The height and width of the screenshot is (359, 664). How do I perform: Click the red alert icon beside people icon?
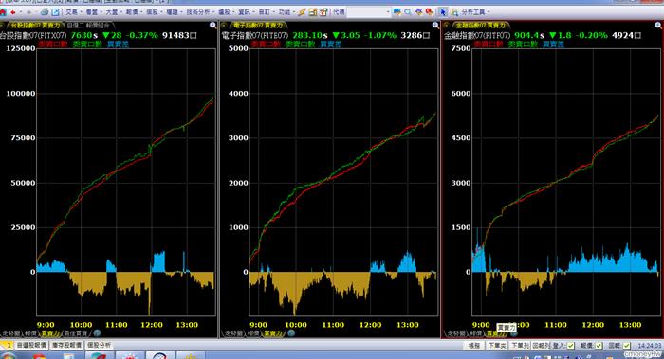coord(430,12)
